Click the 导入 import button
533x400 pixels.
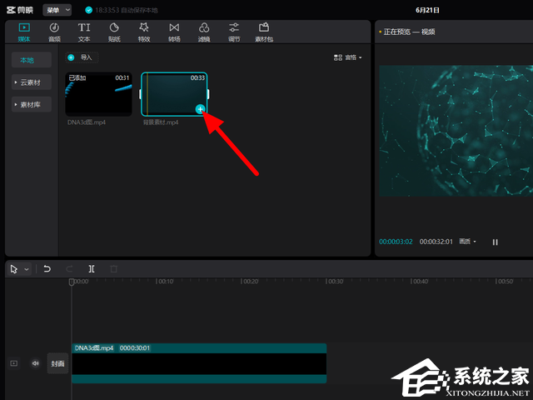[81, 57]
